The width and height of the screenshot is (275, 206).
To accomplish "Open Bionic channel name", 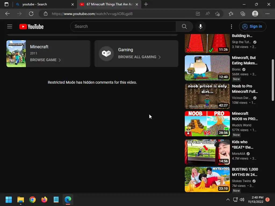I will click(236, 69).
